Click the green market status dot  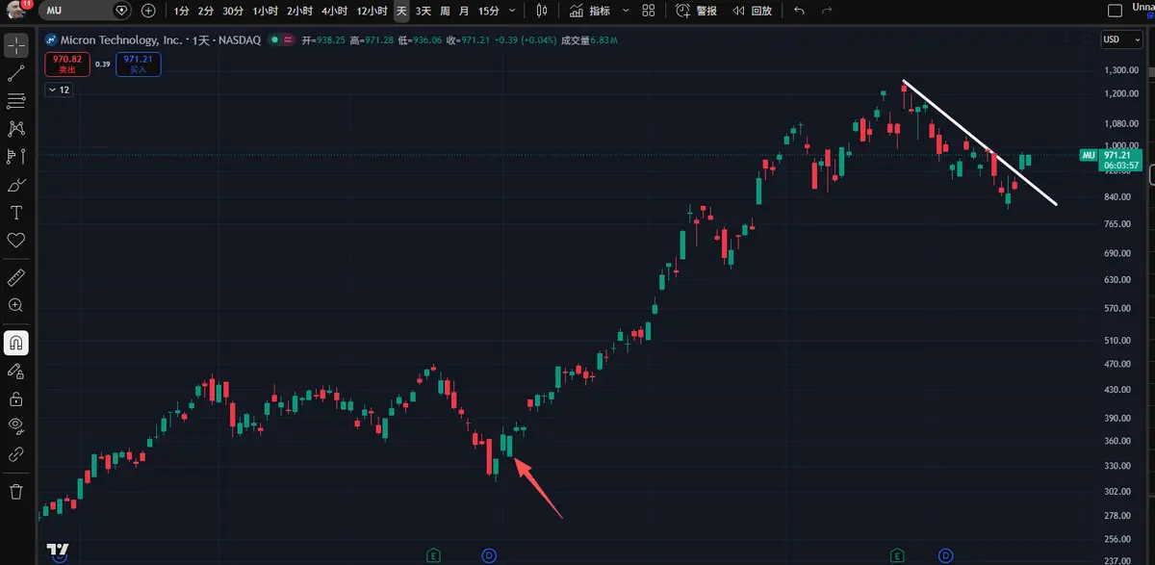click(x=273, y=40)
